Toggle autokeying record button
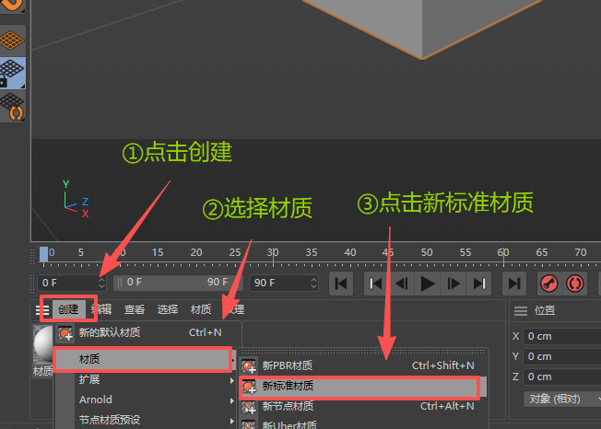Image resolution: width=601 pixels, height=429 pixels. point(574,284)
